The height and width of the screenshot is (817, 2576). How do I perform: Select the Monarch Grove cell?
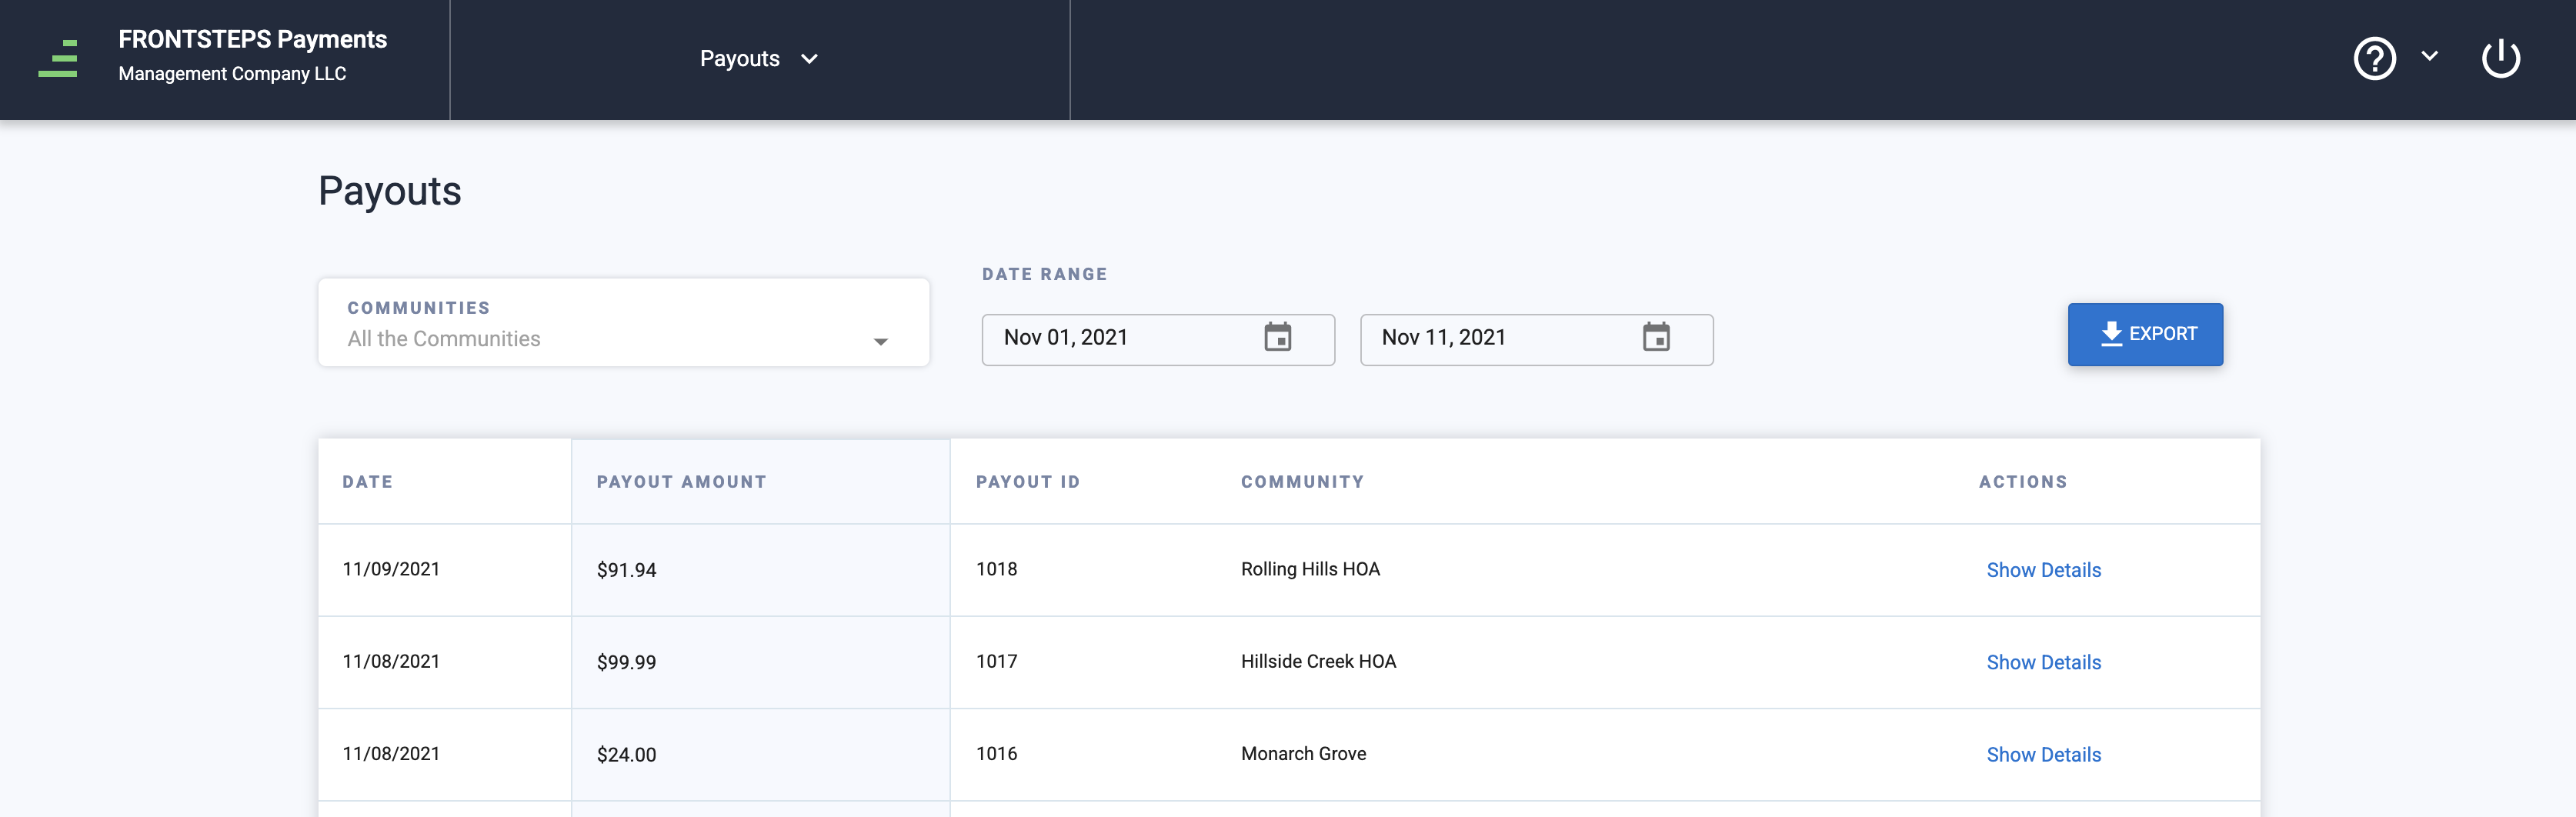[1303, 754]
